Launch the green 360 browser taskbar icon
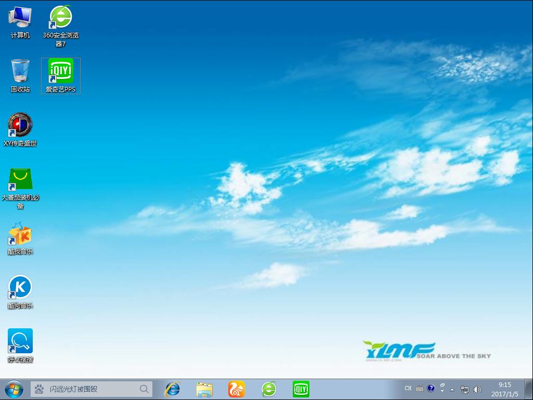 click(269, 388)
